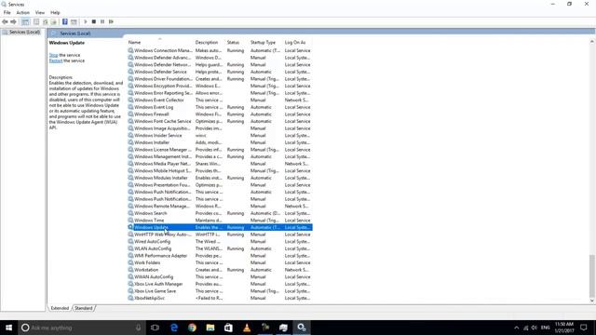Sort by the Status column header
This screenshot has height=335, width=596.
tap(237, 43)
